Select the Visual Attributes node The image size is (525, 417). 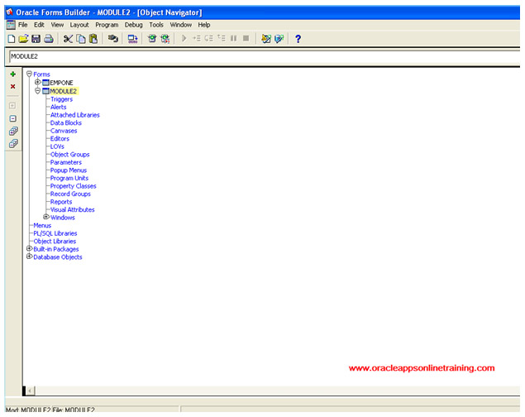(72, 209)
